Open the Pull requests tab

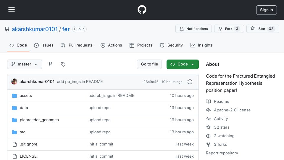[x=77, y=45]
